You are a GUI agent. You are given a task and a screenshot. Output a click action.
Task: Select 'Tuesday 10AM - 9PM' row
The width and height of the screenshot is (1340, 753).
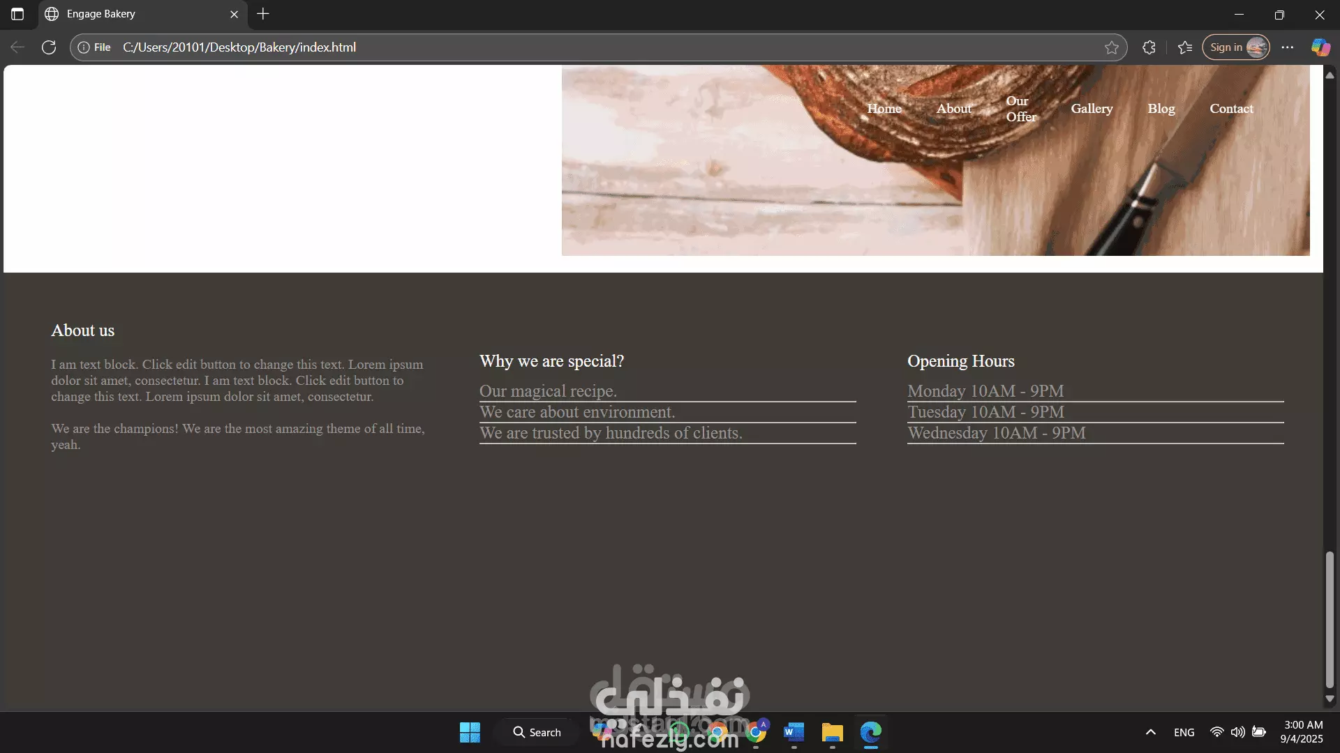point(1096,412)
